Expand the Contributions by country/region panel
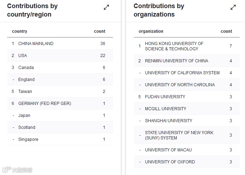The height and width of the screenshot is (175, 245). (106, 7)
